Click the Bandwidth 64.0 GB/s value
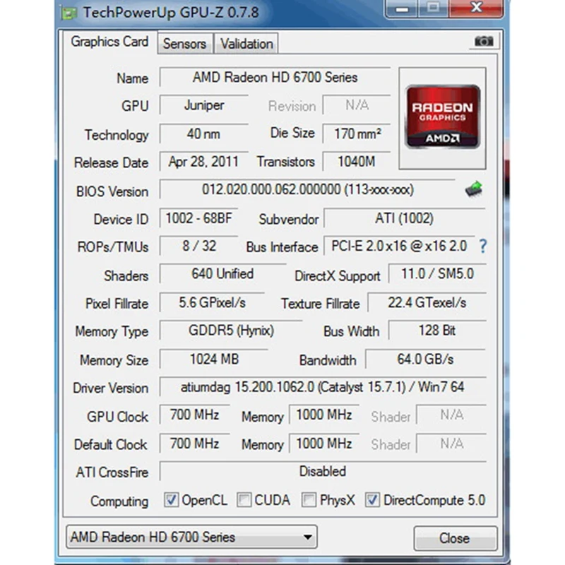Screen dimensions: 565x565 tap(426, 359)
